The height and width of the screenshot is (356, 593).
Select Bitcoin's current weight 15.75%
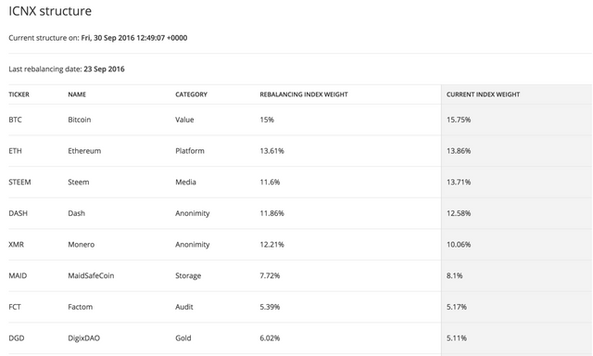pos(459,120)
